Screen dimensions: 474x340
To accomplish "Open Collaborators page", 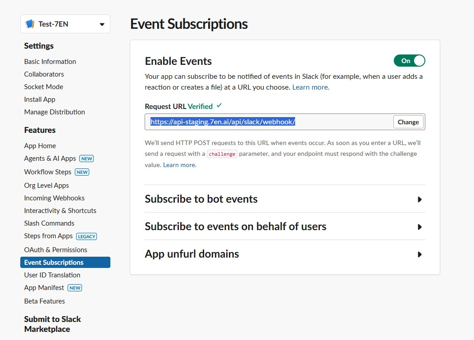I will tap(44, 74).
